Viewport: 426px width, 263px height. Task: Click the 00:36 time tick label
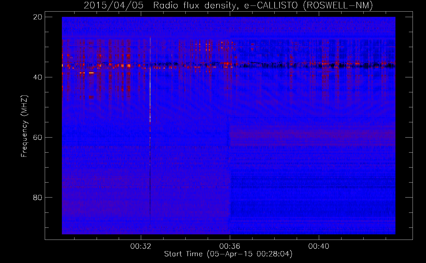[230, 246]
